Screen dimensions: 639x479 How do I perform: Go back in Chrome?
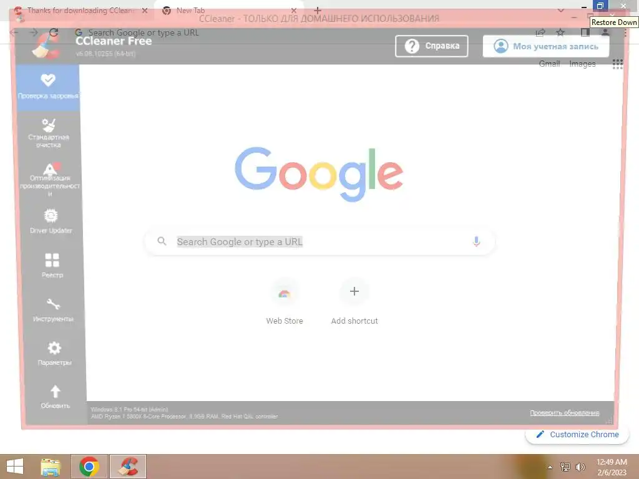click(15, 32)
